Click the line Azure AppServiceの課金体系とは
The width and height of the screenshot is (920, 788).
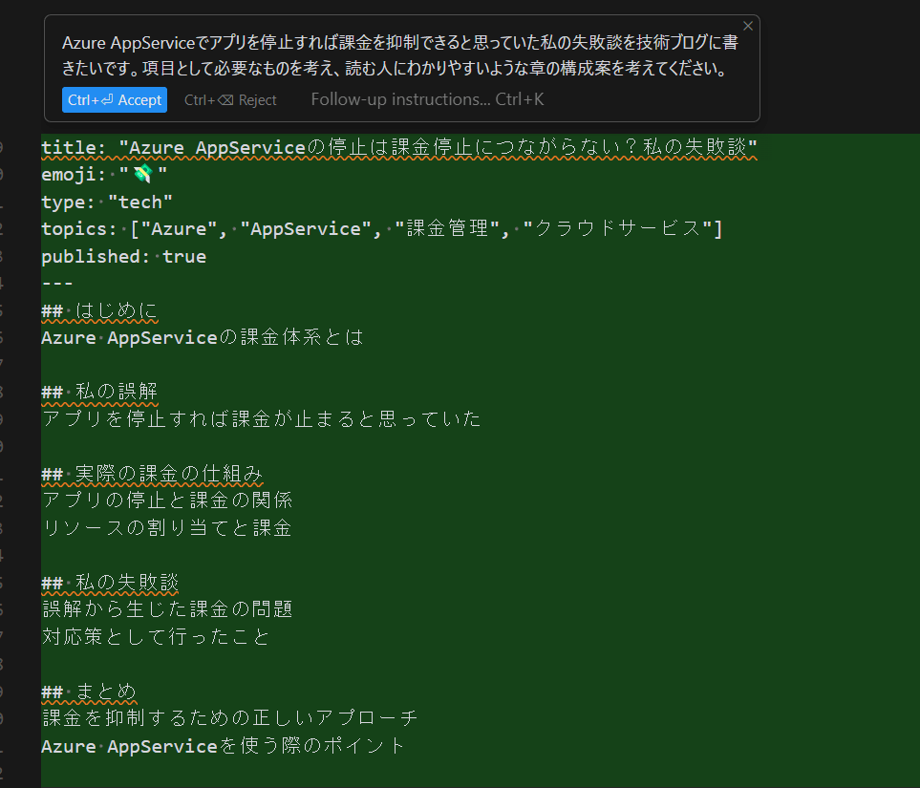coord(203,337)
